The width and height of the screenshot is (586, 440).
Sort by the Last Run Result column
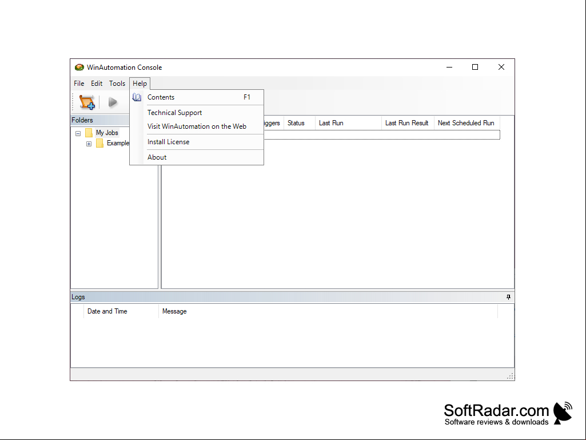408,123
